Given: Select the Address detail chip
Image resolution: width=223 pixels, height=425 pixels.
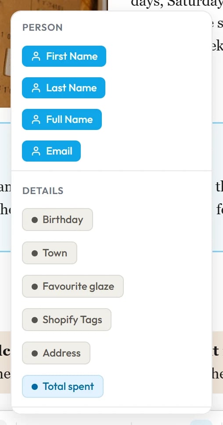Looking at the screenshot, I should (56, 353).
